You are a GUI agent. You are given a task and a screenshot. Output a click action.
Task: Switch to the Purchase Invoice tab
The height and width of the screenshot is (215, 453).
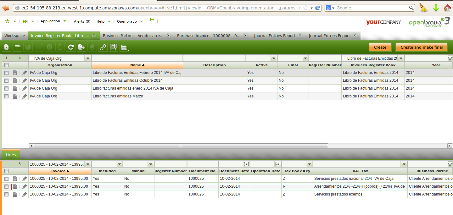(209, 36)
